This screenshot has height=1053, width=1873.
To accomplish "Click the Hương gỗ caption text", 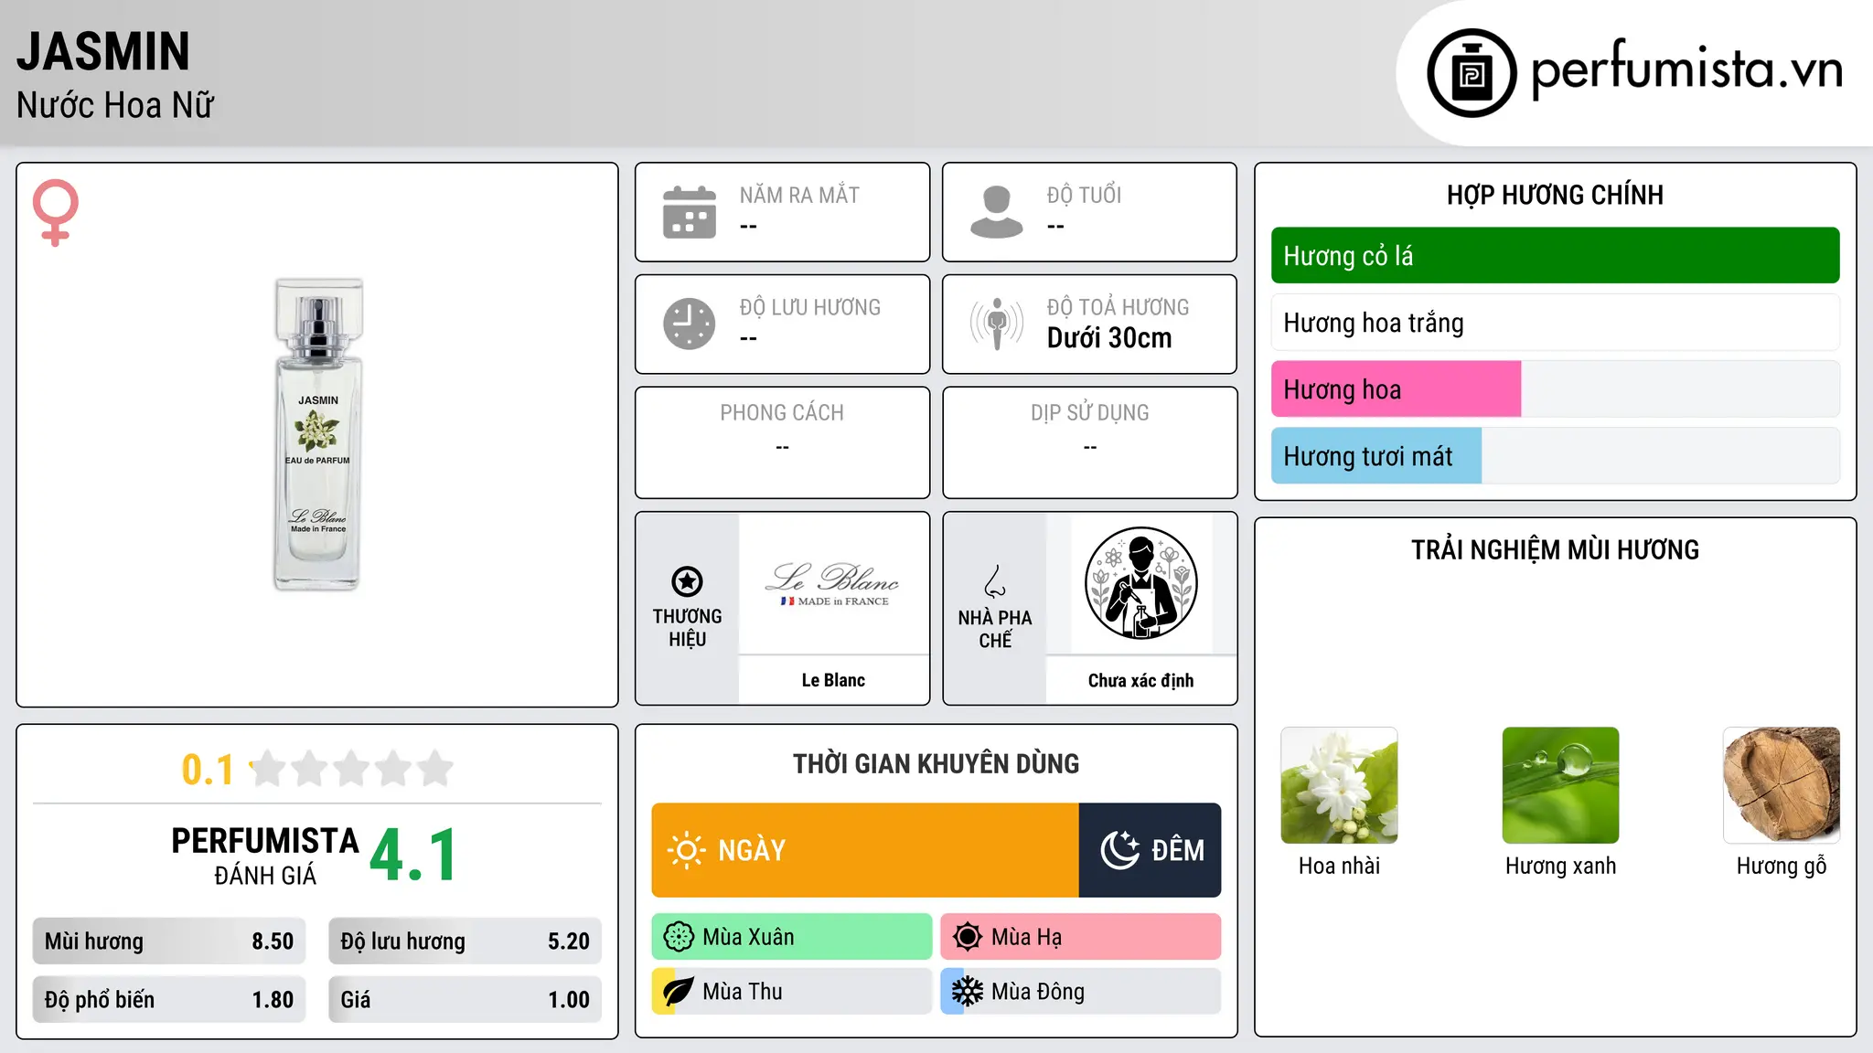I will coord(1782,866).
